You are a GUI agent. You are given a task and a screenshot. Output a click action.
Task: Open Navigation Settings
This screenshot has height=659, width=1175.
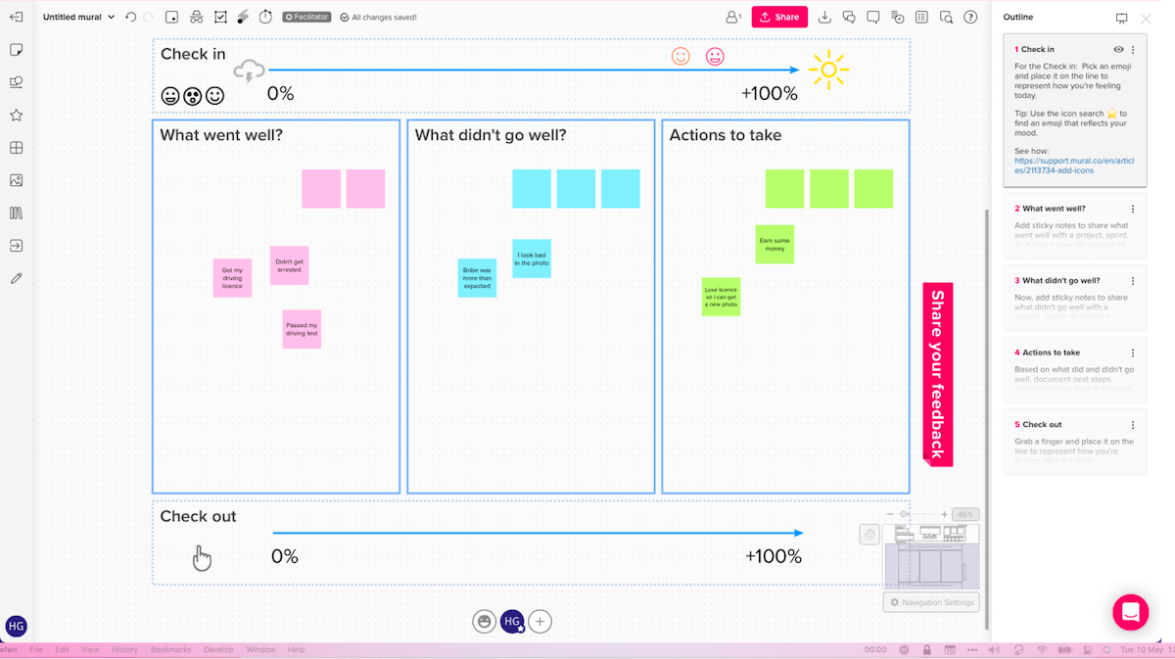coord(931,602)
